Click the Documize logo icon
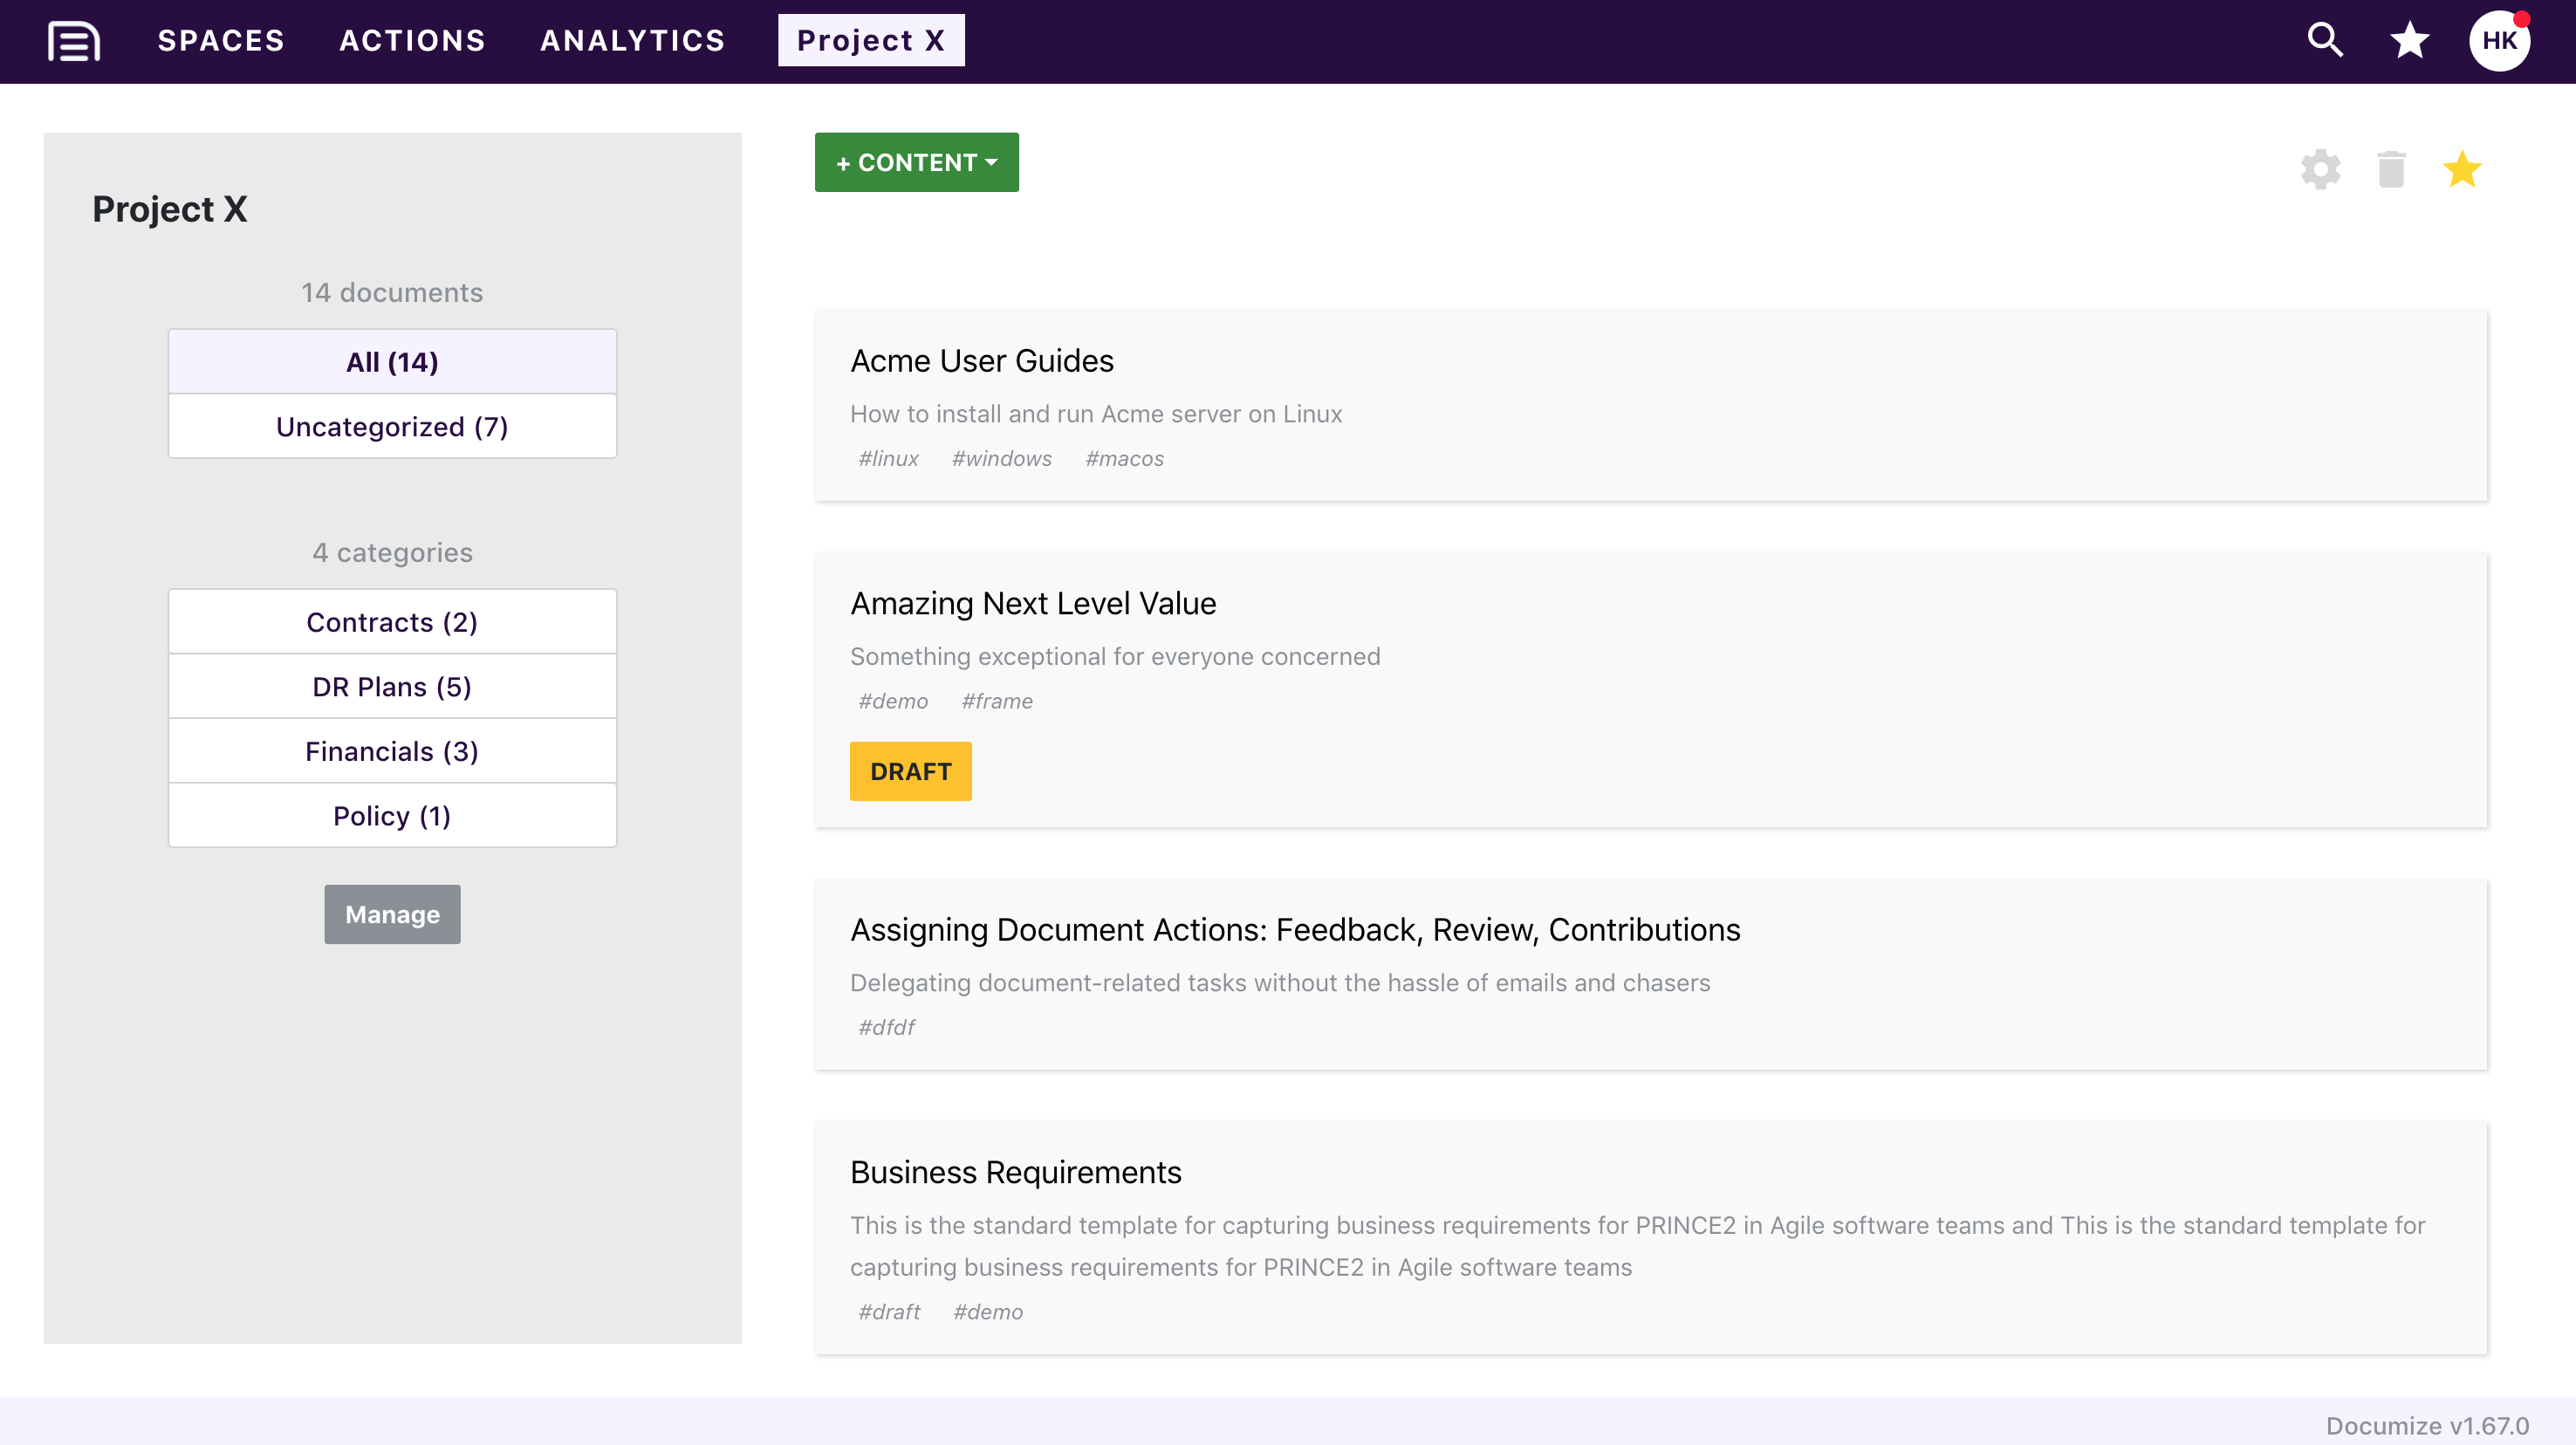This screenshot has height=1445, width=2576. pyautogui.click(x=74, y=41)
